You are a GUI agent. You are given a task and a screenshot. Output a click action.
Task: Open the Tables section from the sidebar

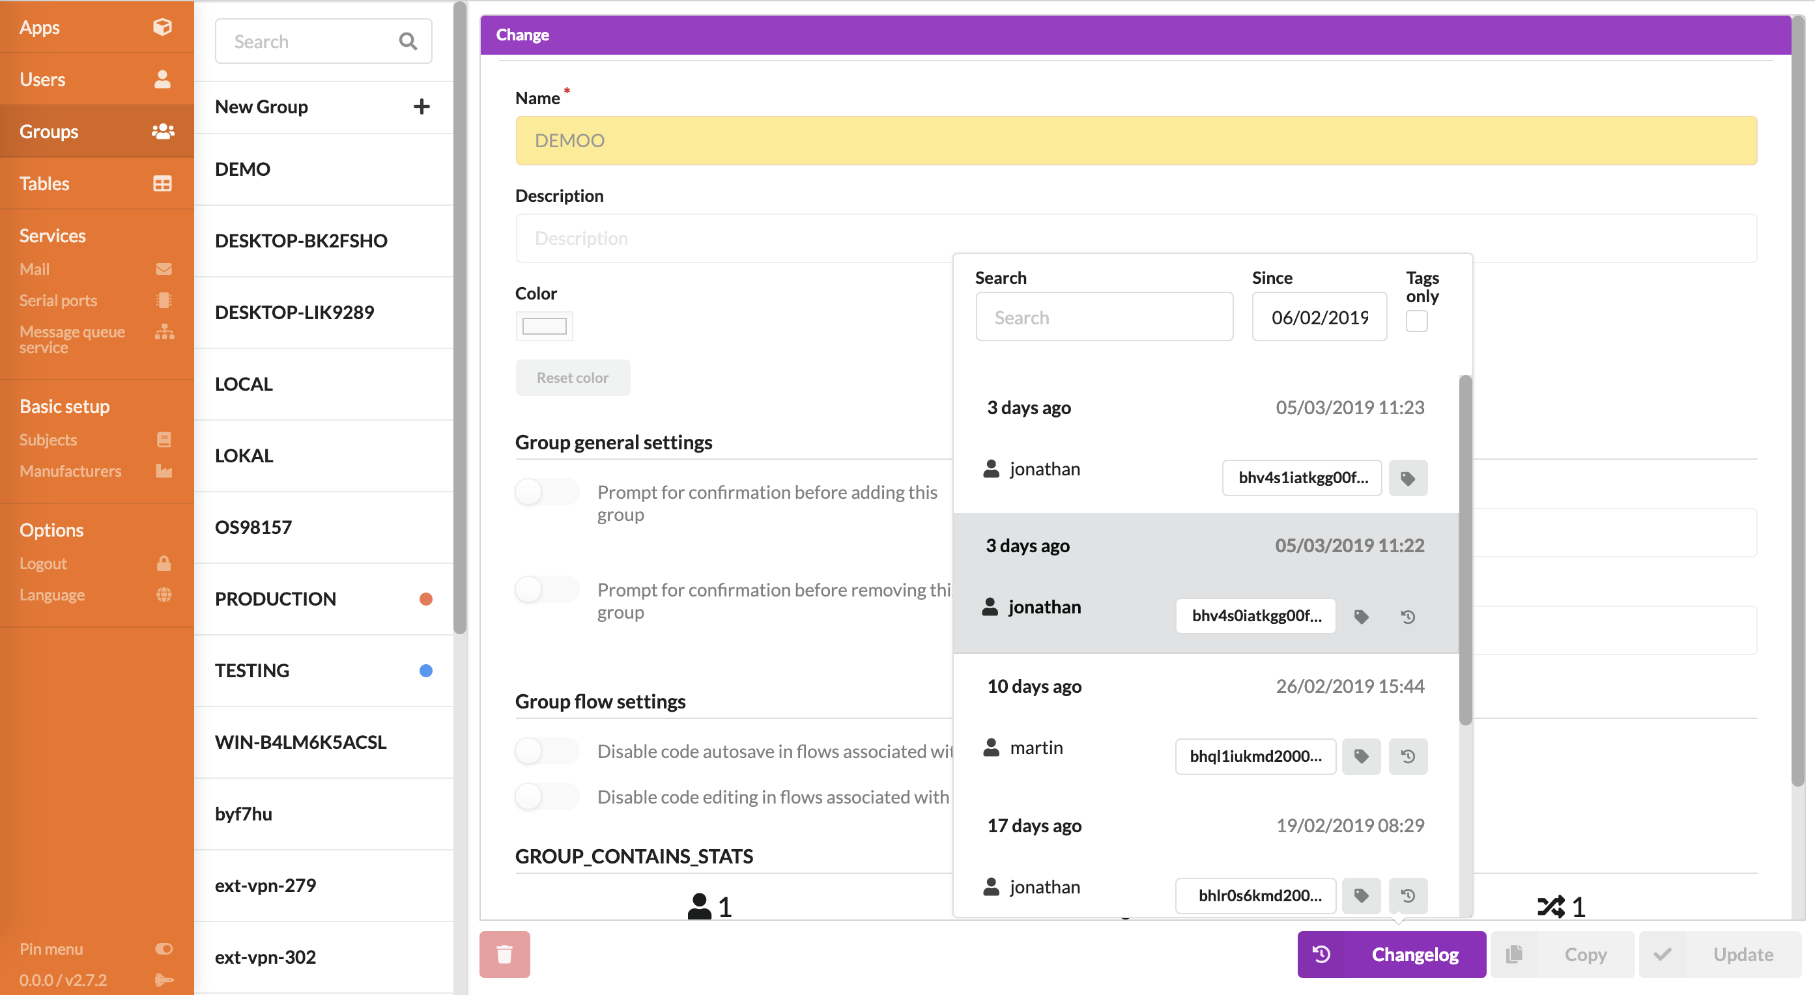[96, 183]
